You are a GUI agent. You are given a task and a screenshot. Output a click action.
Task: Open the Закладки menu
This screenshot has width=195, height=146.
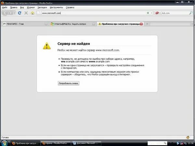(x=42, y=7)
